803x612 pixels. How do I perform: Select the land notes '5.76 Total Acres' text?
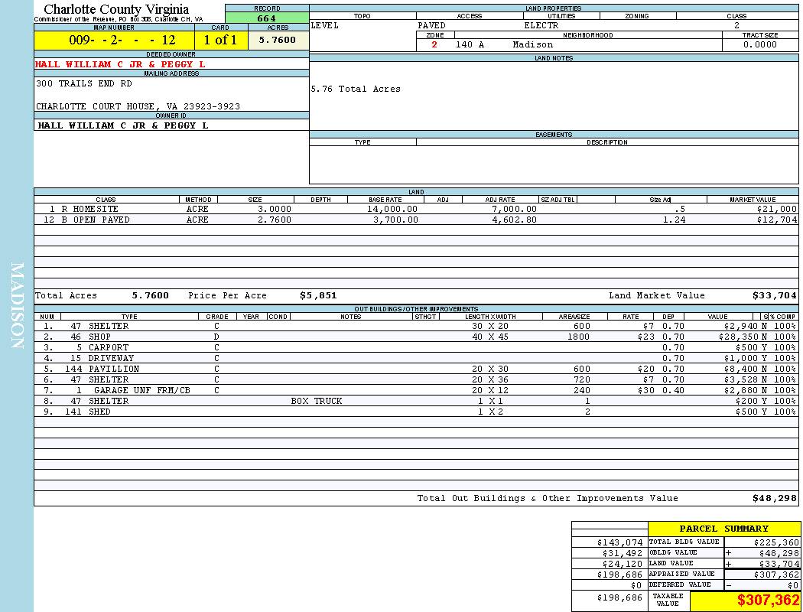[356, 89]
